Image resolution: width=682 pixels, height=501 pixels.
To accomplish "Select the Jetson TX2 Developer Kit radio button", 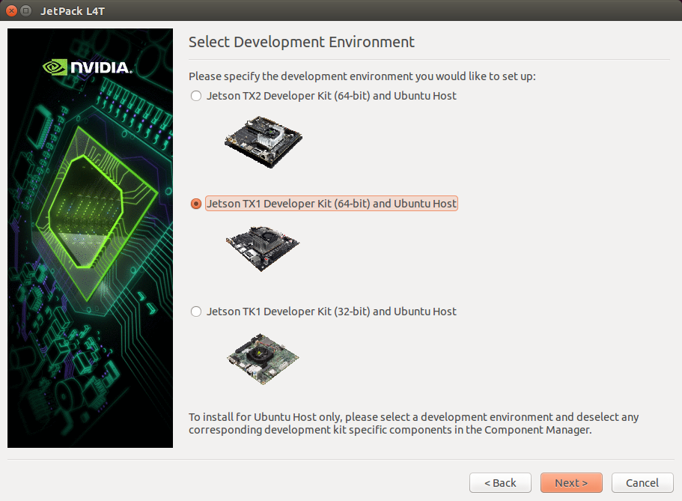I will pos(196,96).
